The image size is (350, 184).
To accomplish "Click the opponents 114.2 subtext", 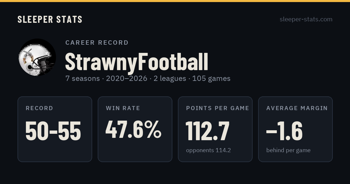I will (209, 150).
